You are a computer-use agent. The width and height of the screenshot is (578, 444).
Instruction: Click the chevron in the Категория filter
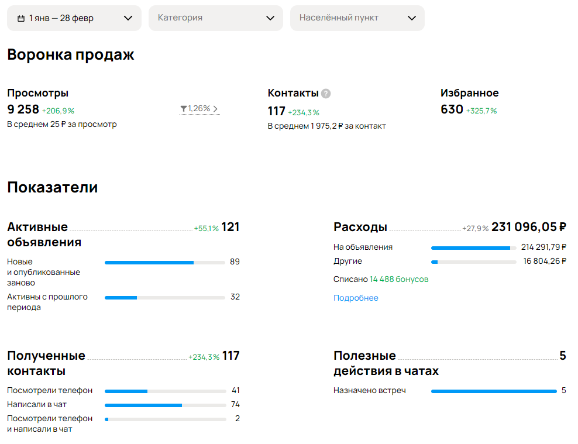tap(270, 18)
